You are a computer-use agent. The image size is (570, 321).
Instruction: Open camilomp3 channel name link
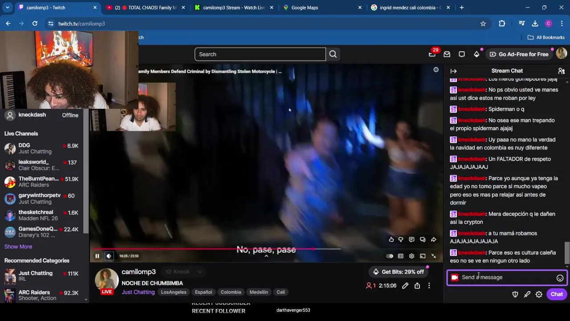point(138,272)
